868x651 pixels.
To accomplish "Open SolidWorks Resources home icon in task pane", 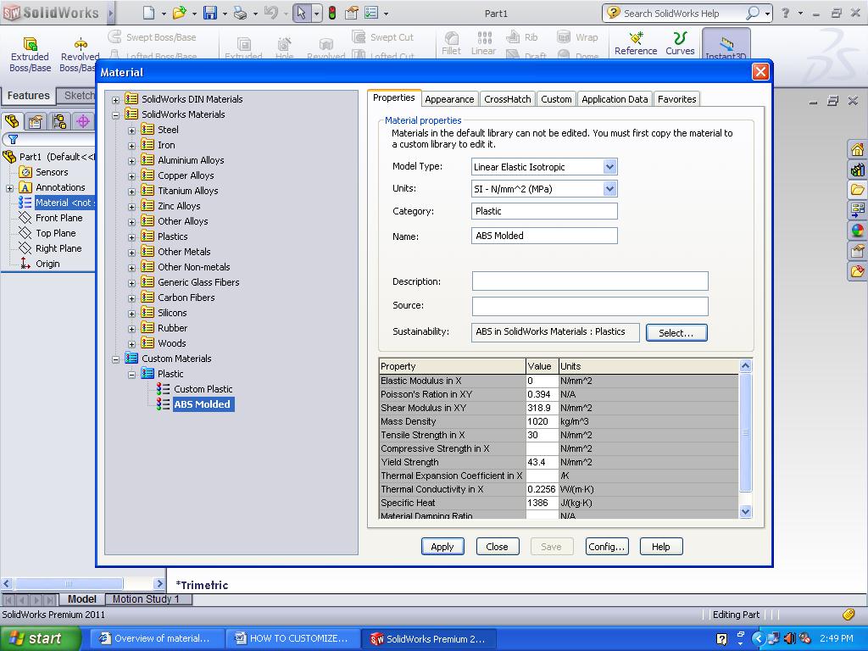I will [857, 149].
